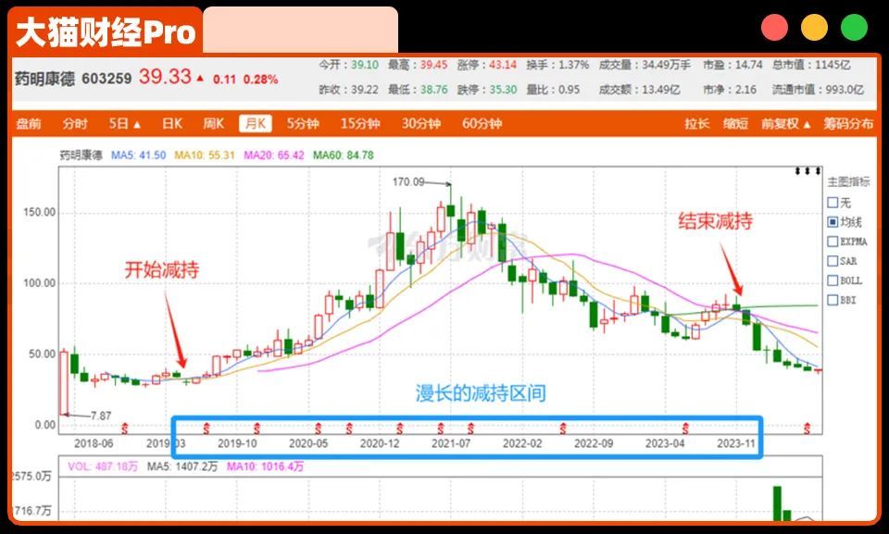Expand the 5日 period dropdown
Viewport: 889px width, 534px height.
(x=124, y=124)
